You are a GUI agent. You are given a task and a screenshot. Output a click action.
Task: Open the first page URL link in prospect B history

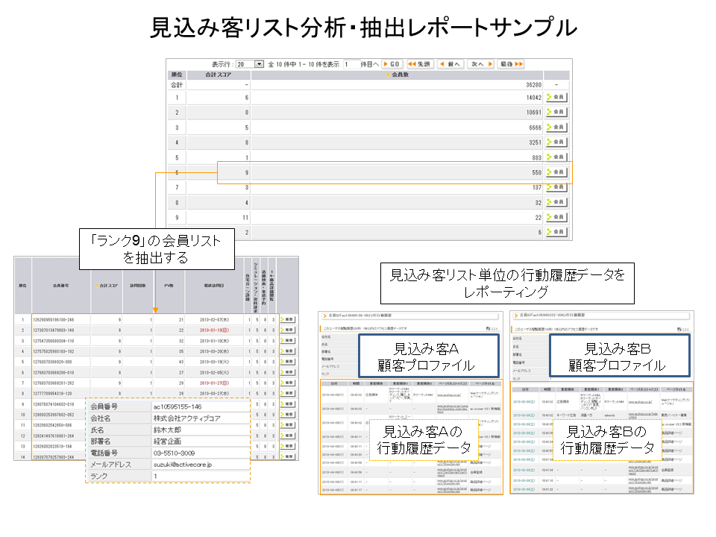pos(640,402)
